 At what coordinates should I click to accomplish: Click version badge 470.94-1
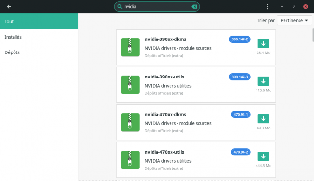[x=241, y=115]
